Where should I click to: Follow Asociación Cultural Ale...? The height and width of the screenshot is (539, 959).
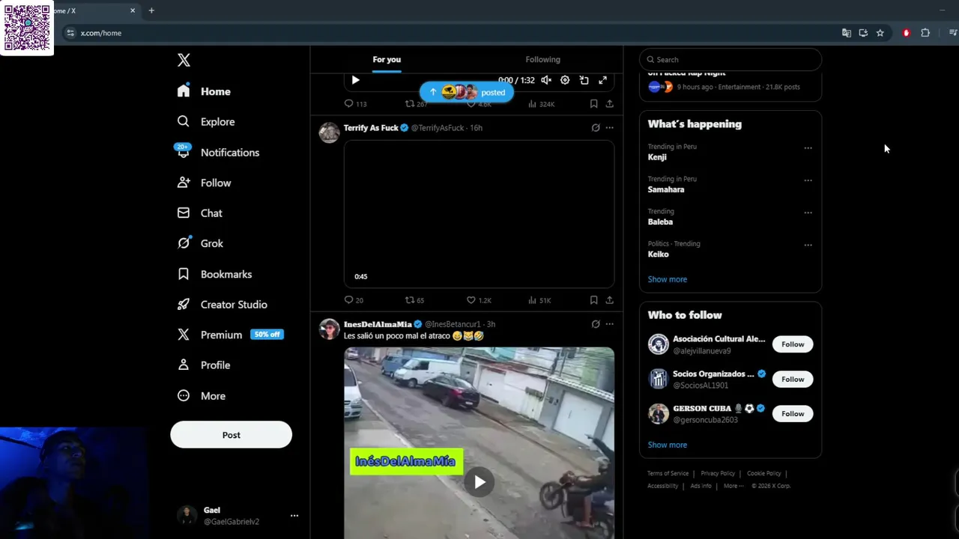pos(793,344)
